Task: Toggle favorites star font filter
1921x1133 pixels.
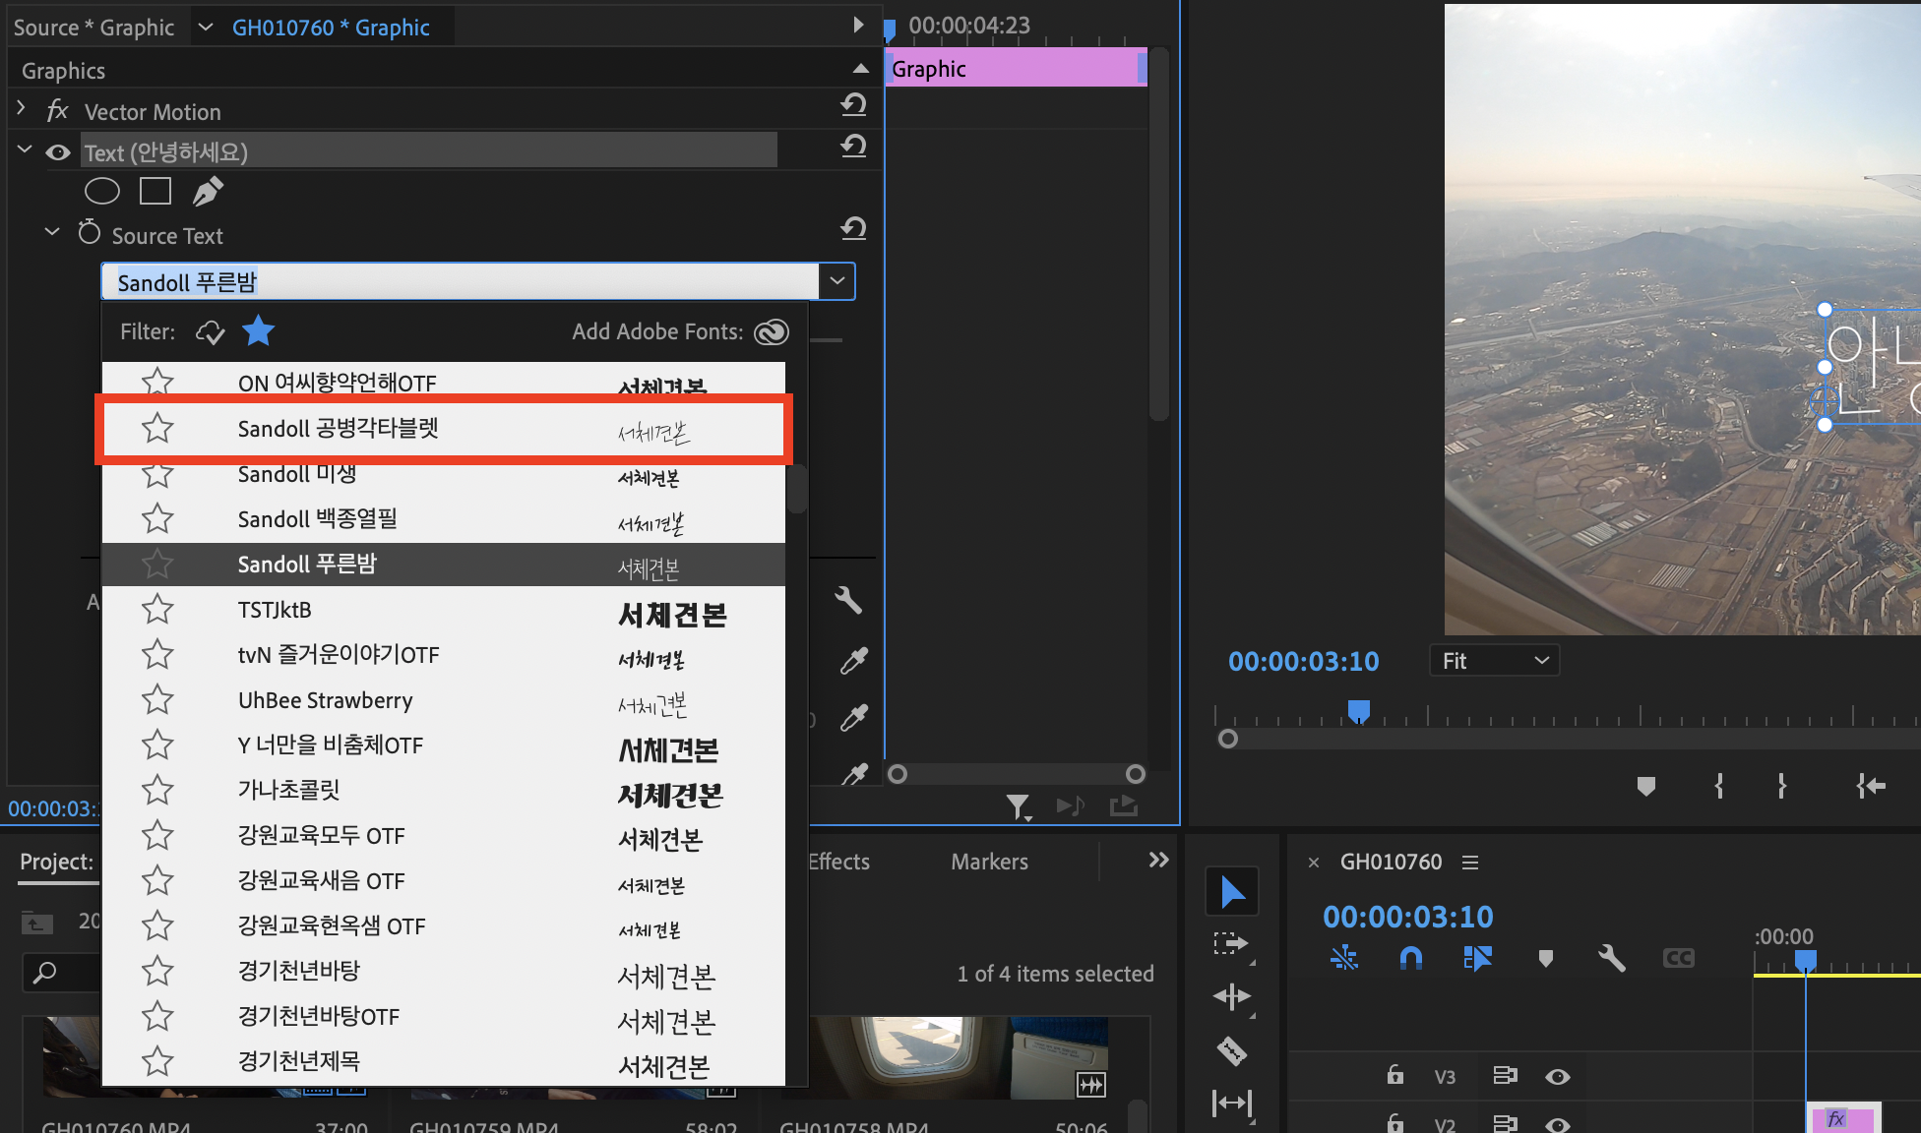Action: tap(259, 331)
